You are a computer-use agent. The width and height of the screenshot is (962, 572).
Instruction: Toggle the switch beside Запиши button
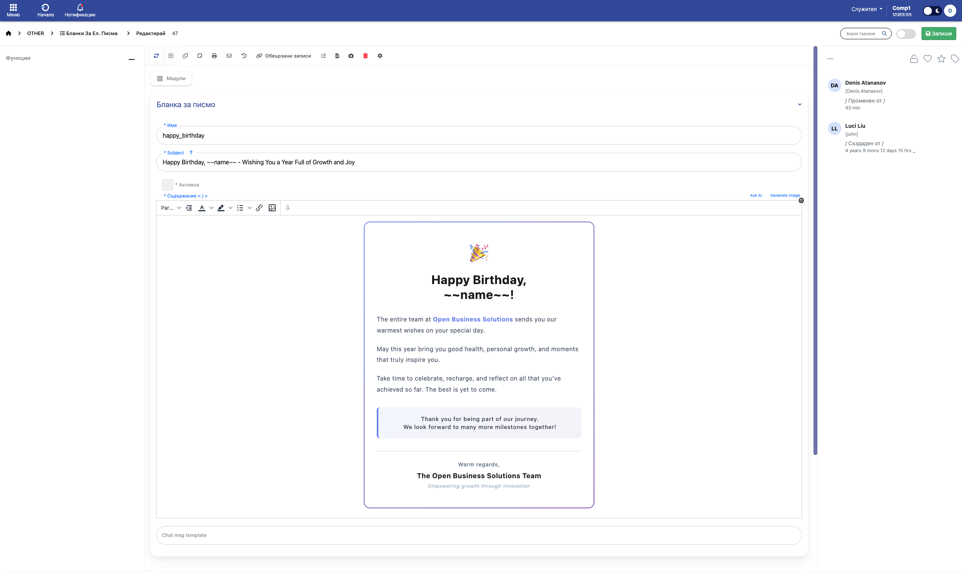(906, 34)
